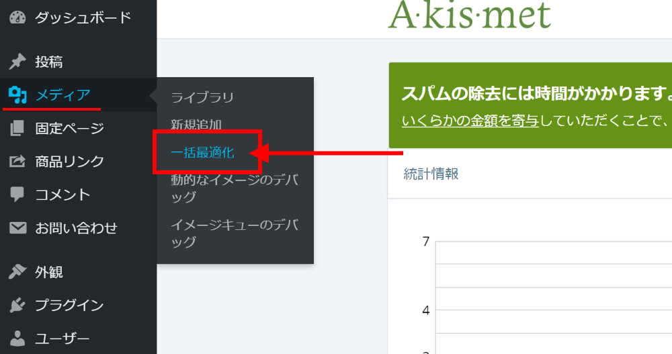672x354 pixels.
Task: Click the pushpin icon for 投稿
Action: tap(17, 62)
